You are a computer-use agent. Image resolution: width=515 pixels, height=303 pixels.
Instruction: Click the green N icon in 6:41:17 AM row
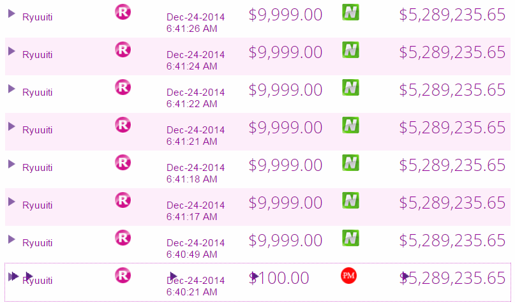(x=350, y=200)
